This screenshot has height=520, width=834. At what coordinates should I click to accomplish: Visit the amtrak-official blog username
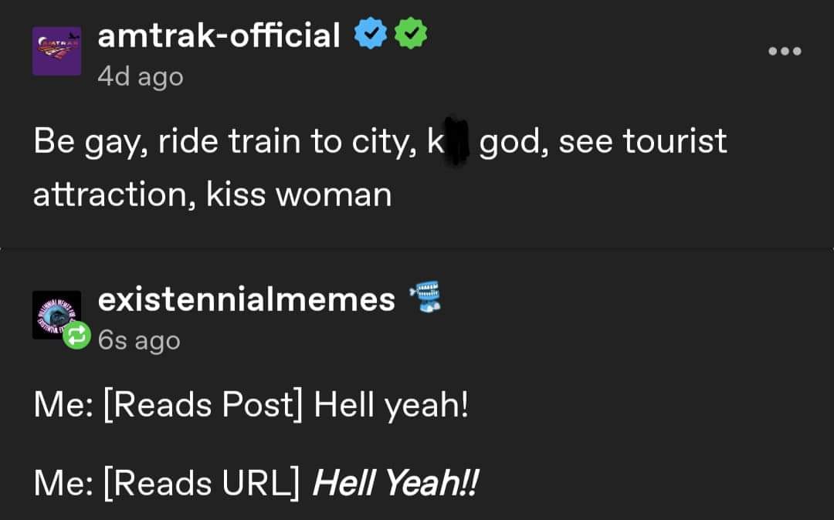coord(219,35)
